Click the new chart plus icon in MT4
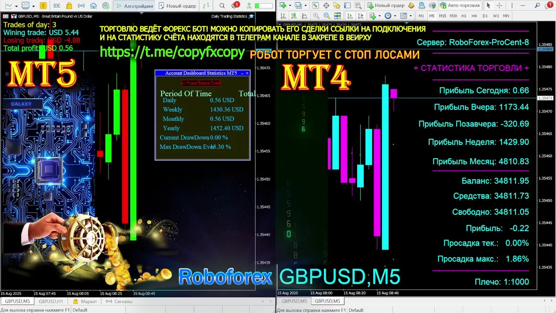556x313 pixels. (283, 6)
